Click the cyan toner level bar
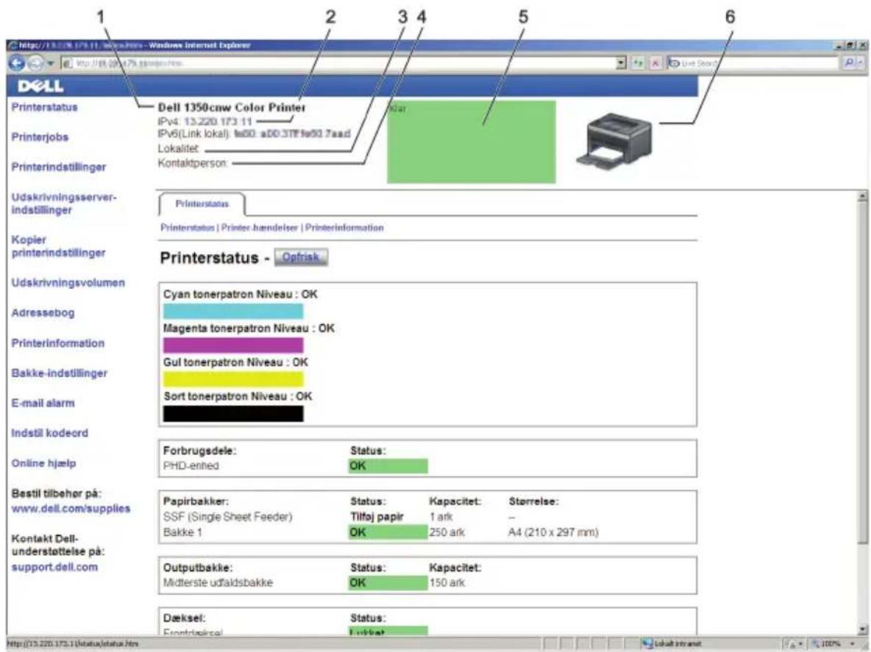Screen dimensions: 871x652 tap(233, 311)
